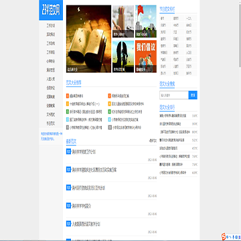Open the red flag cityscape thumbnail
Image resolution: width=241 pixels, height=241 pixels.
146,21
